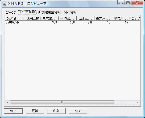Open the 個別情報 tab
Image resolution: width=145 pixels, height=118 pixels.
(70, 13)
